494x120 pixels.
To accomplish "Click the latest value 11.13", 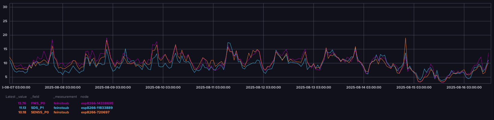I will pos(22,108).
